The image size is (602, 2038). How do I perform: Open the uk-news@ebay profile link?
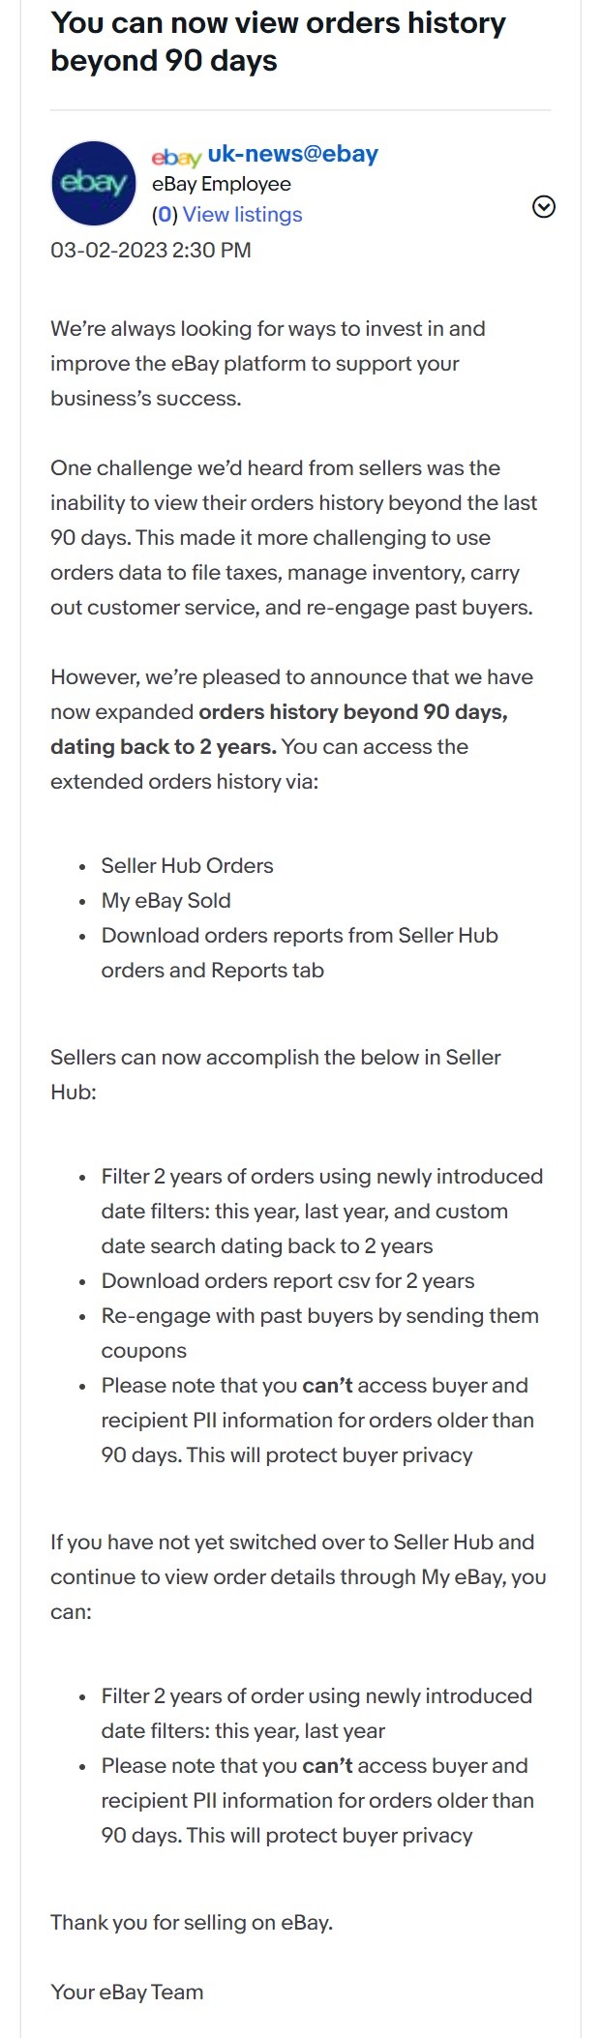[292, 154]
